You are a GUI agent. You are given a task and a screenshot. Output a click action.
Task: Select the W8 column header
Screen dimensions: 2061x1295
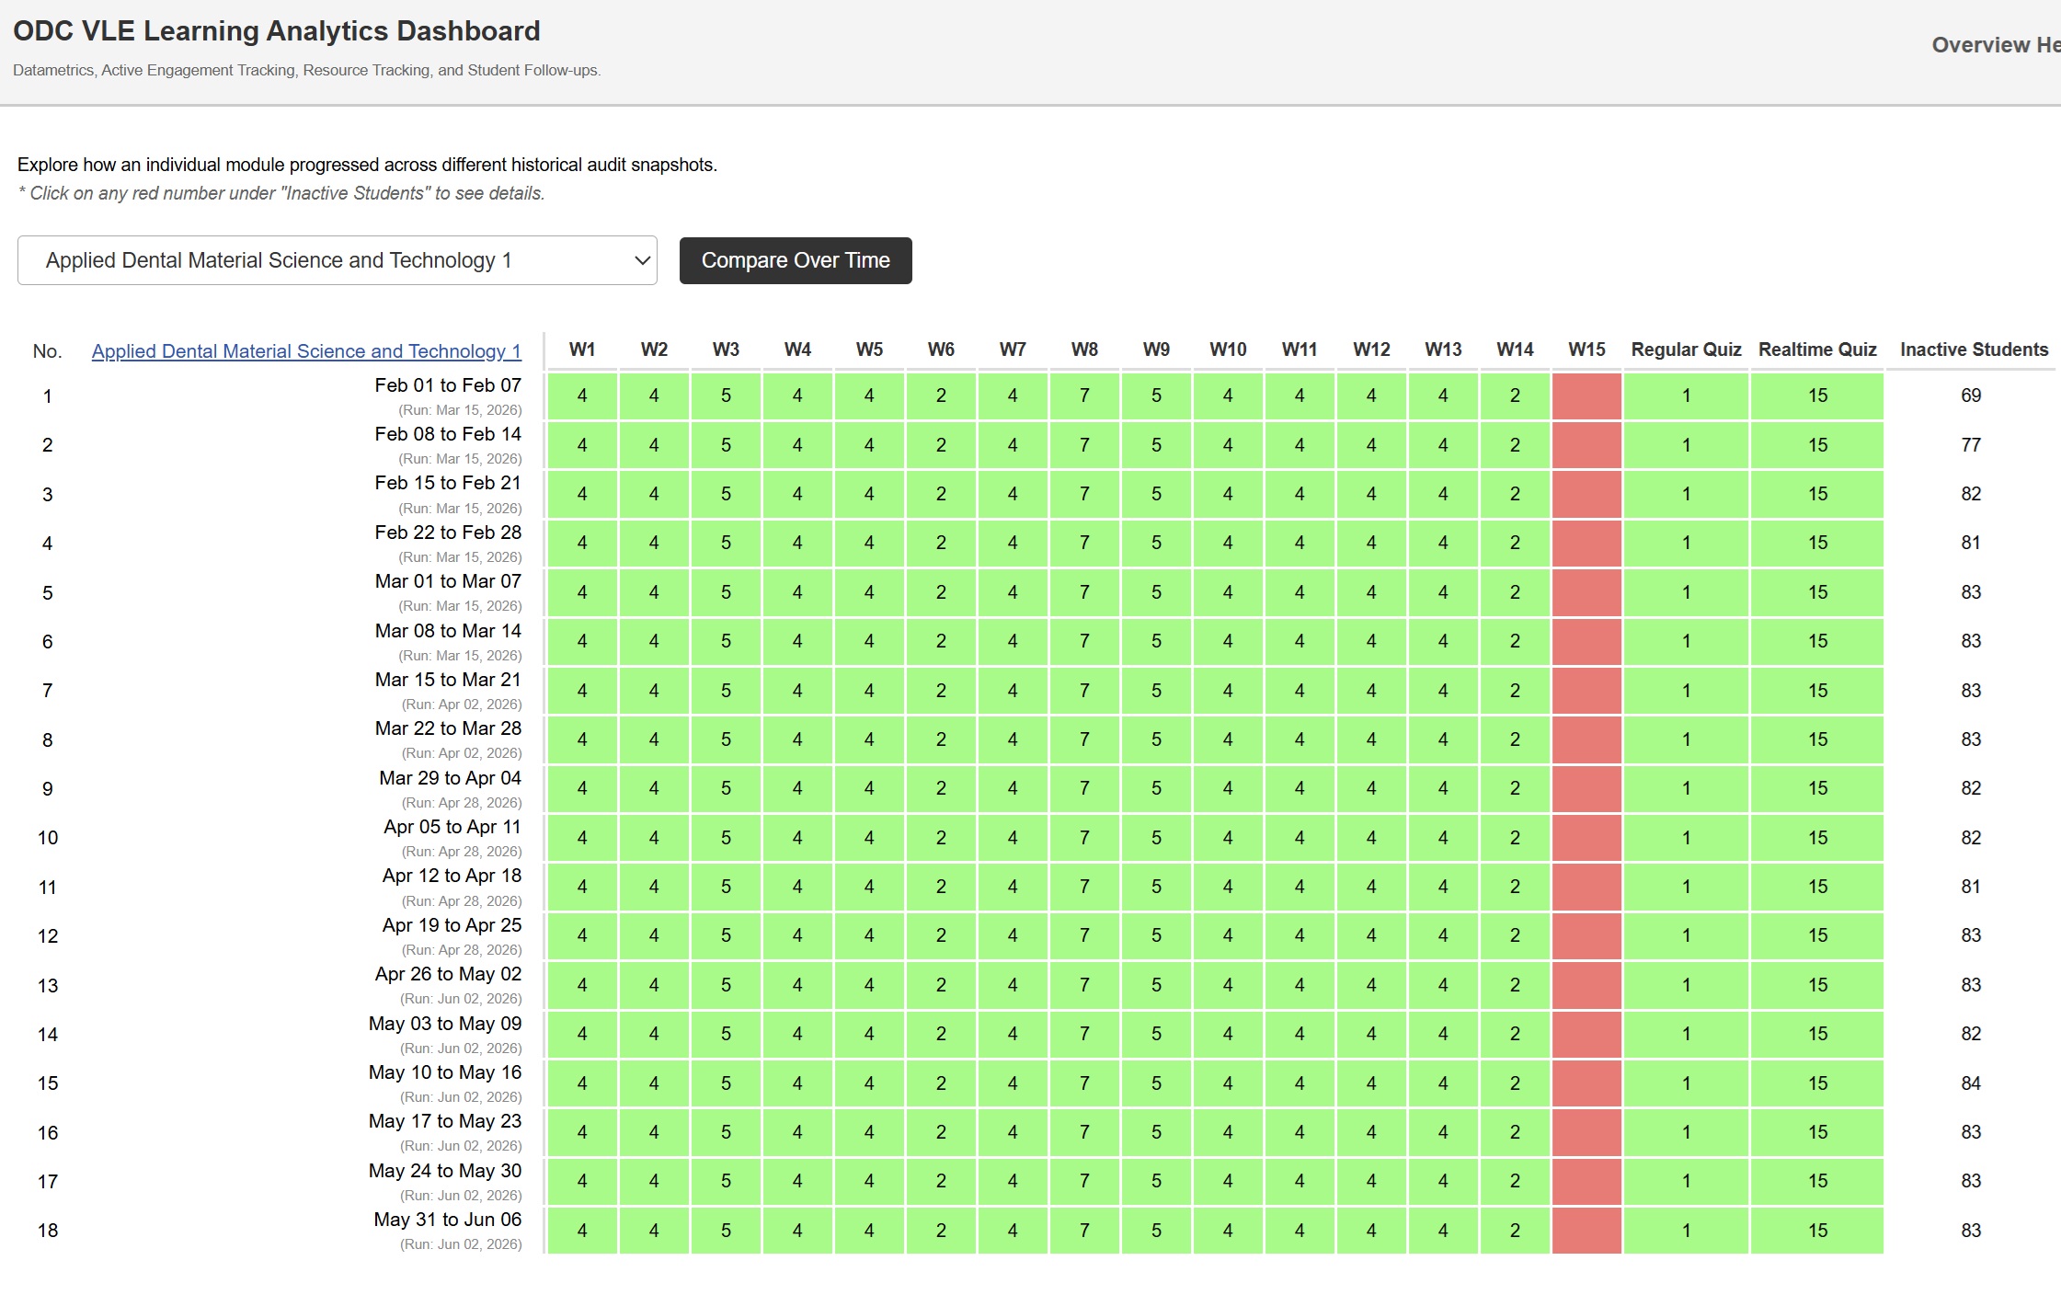pos(1084,350)
